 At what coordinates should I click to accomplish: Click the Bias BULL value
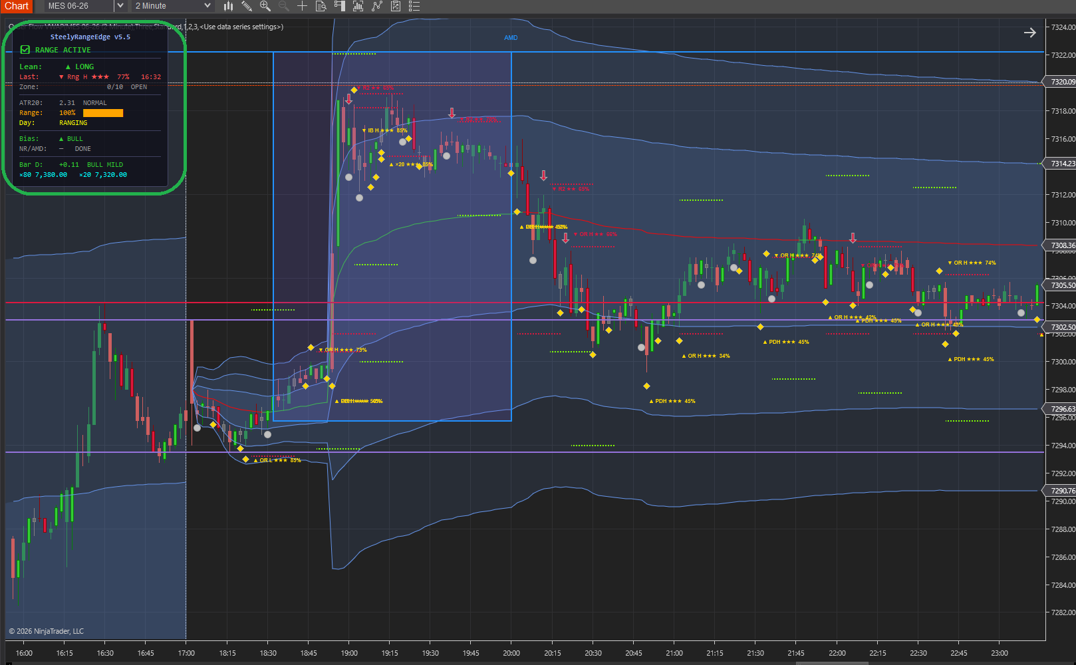71,139
